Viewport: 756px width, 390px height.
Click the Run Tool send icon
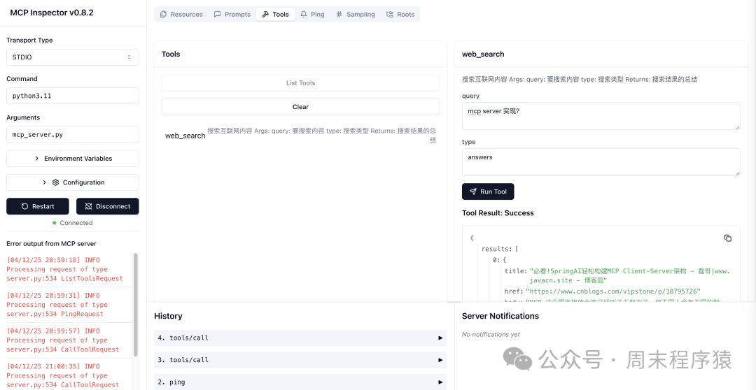click(473, 192)
